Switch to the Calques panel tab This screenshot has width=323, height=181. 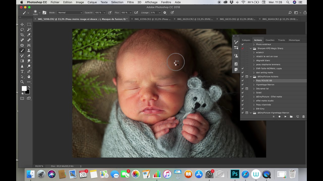[246, 40]
